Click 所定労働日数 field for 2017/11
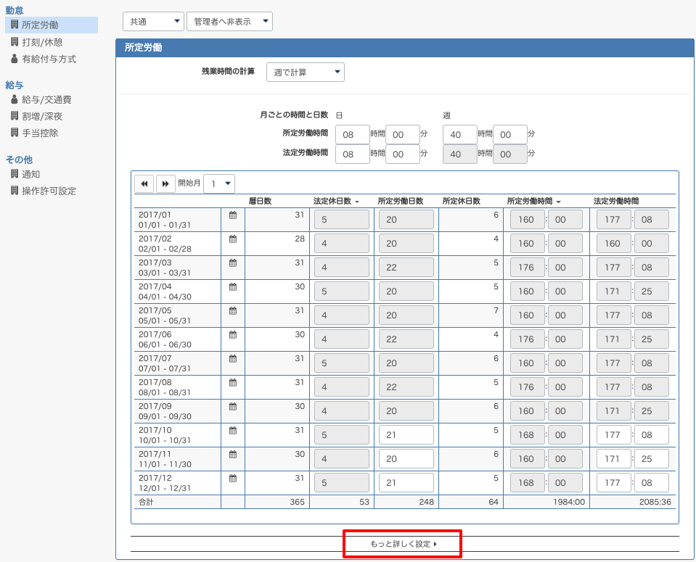Viewport: 696px width, 562px height. [x=406, y=459]
